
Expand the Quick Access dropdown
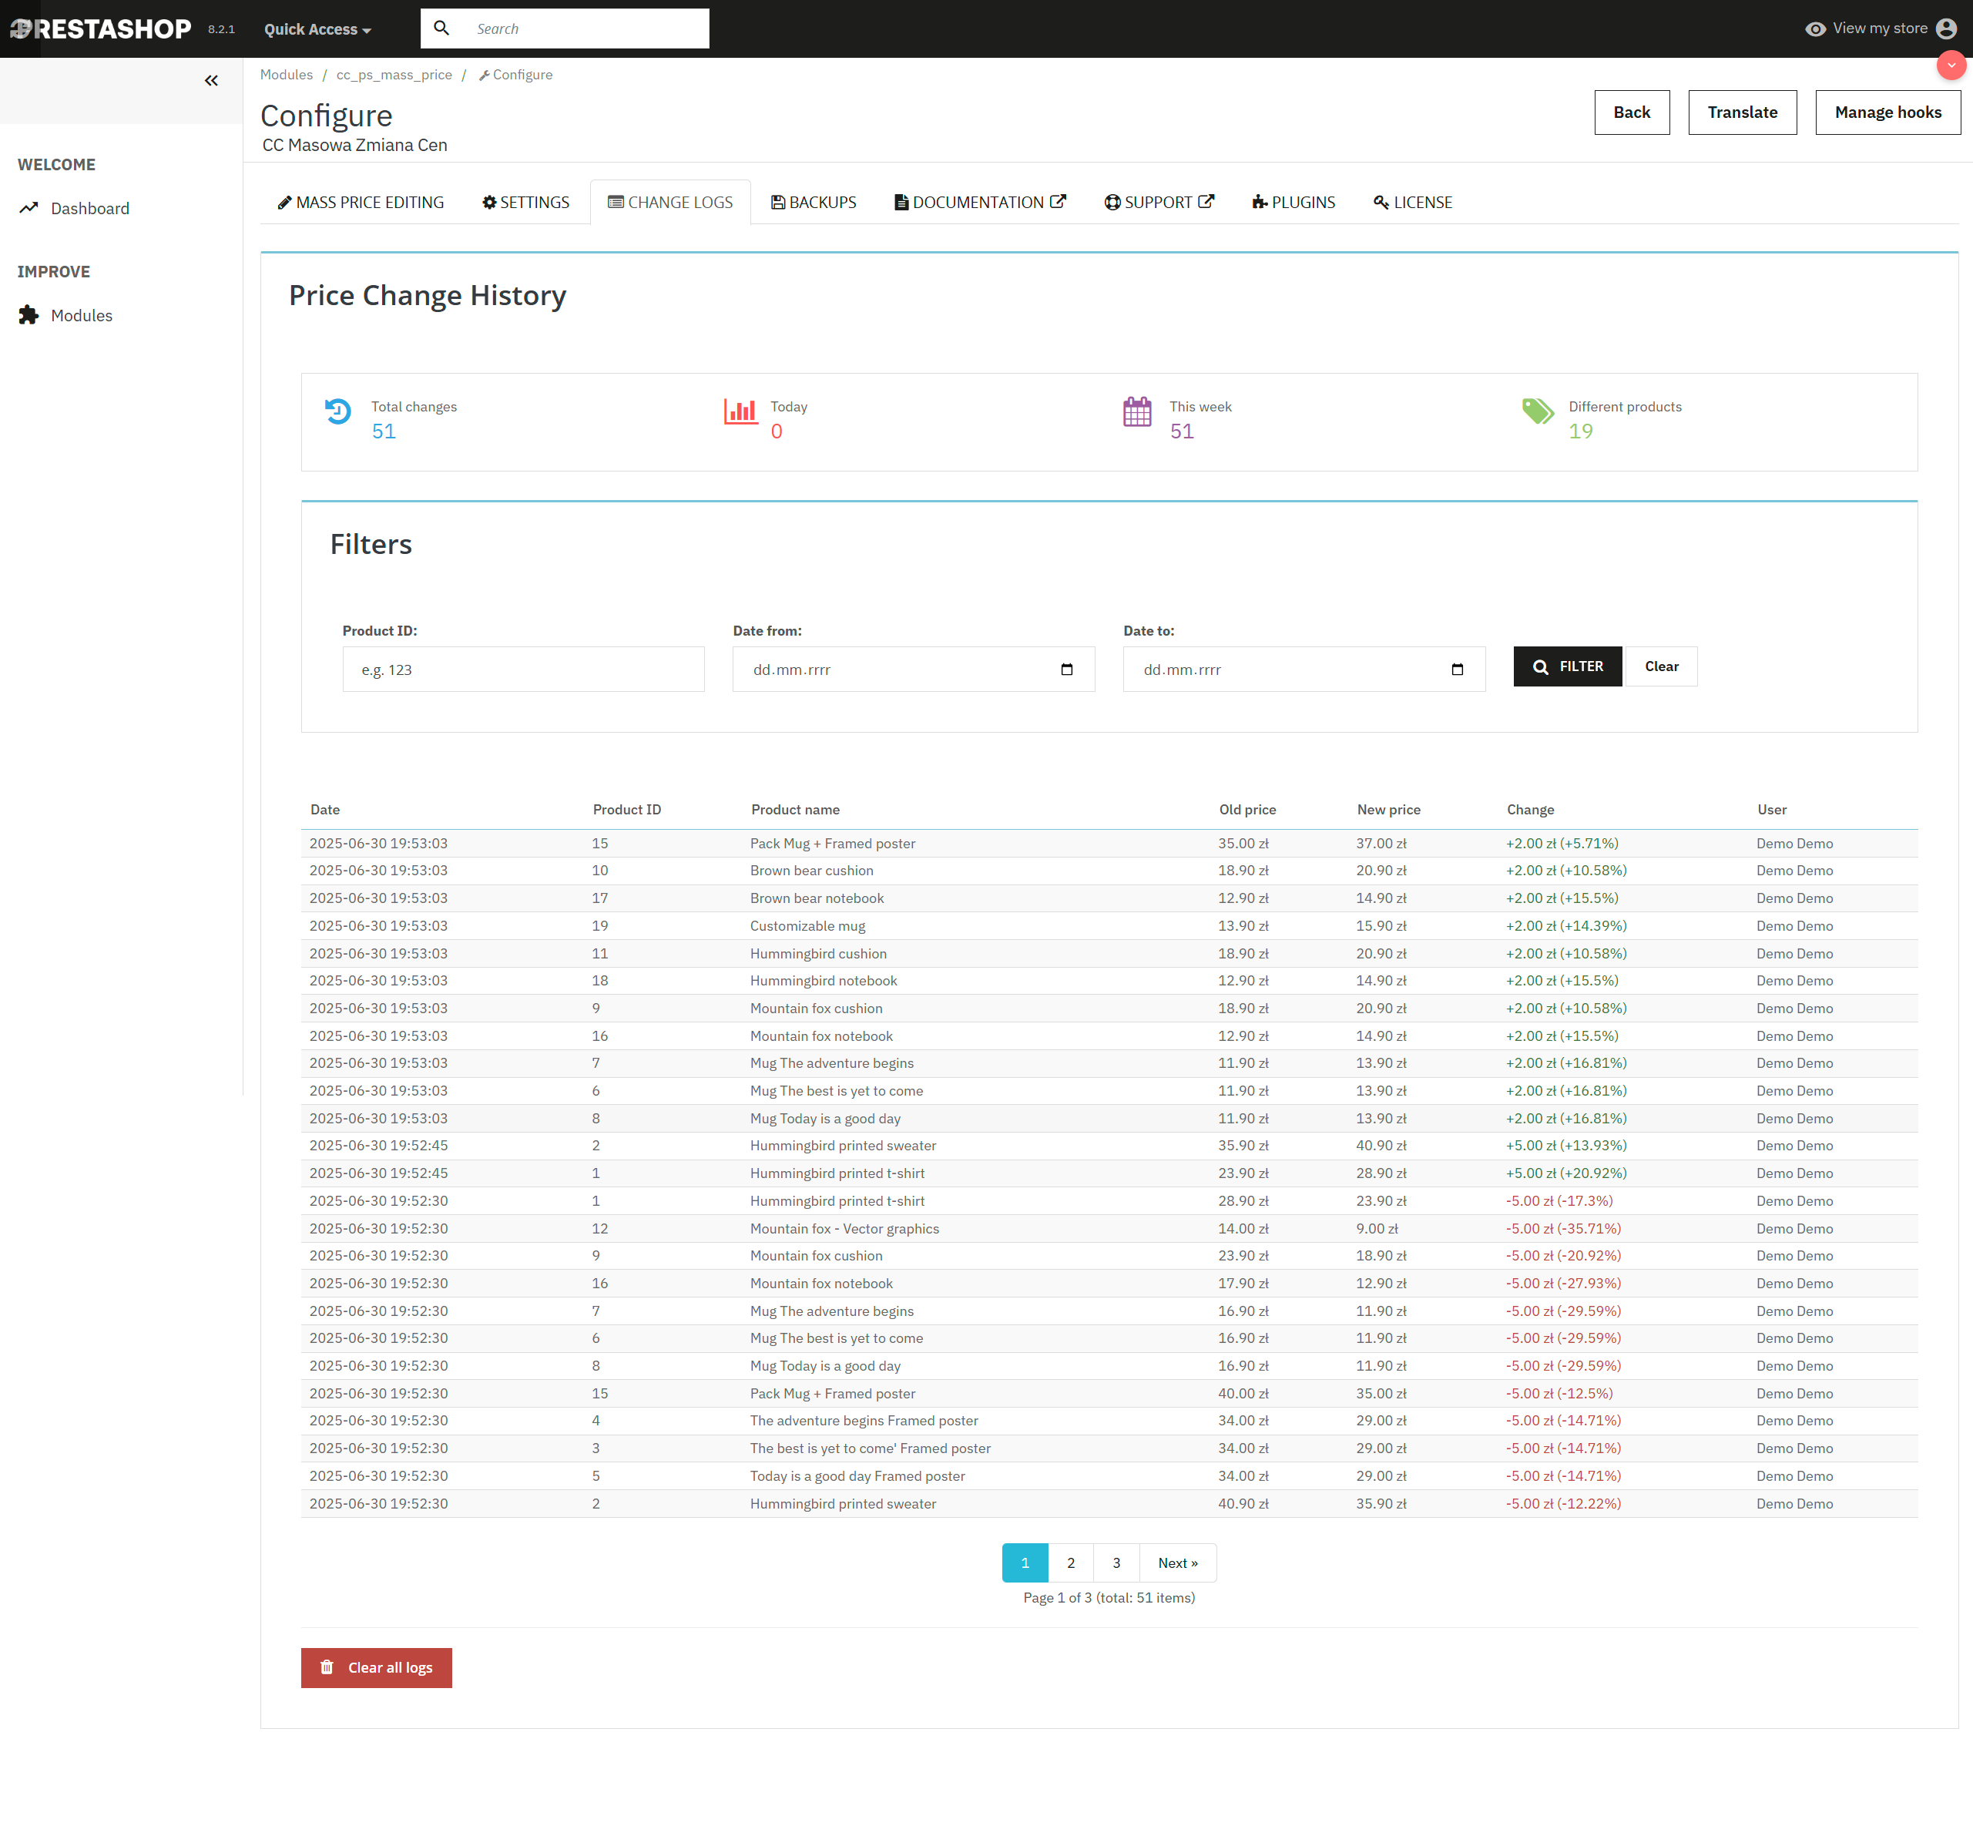tap(317, 29)
